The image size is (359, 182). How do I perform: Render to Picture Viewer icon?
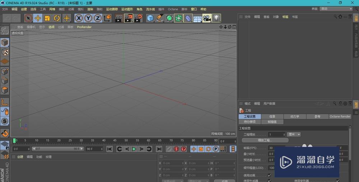coord(129,18)
